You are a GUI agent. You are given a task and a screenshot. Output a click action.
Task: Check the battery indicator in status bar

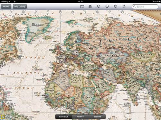[x=159, y=2]
